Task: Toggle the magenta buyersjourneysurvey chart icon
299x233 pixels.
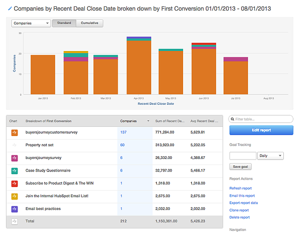Action: point(14,158)
